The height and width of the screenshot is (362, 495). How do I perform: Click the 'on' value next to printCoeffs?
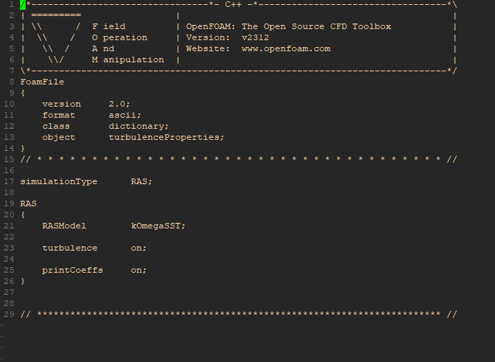click(x=138, y=270)
